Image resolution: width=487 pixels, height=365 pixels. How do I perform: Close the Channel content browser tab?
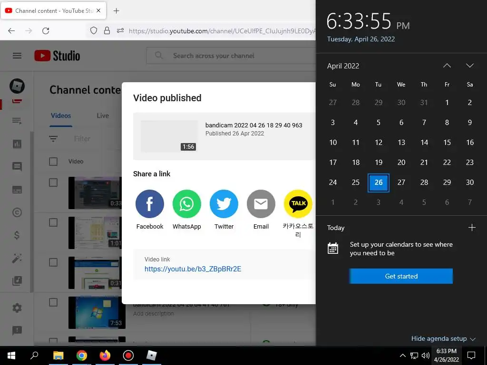click(98, 10)
